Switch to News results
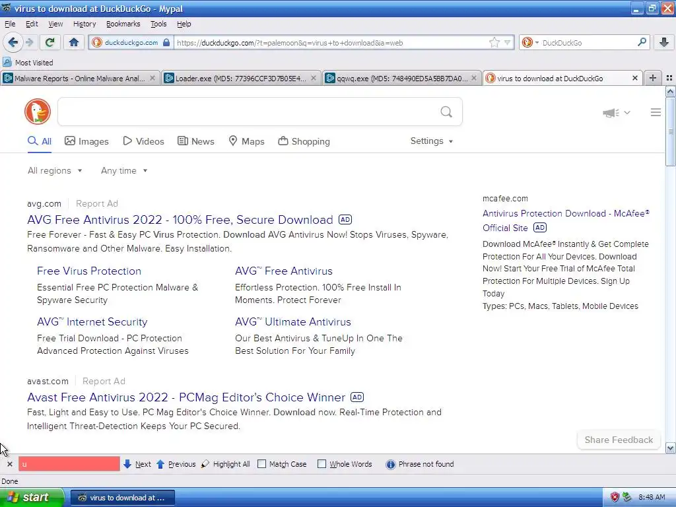 click(195, 141)
